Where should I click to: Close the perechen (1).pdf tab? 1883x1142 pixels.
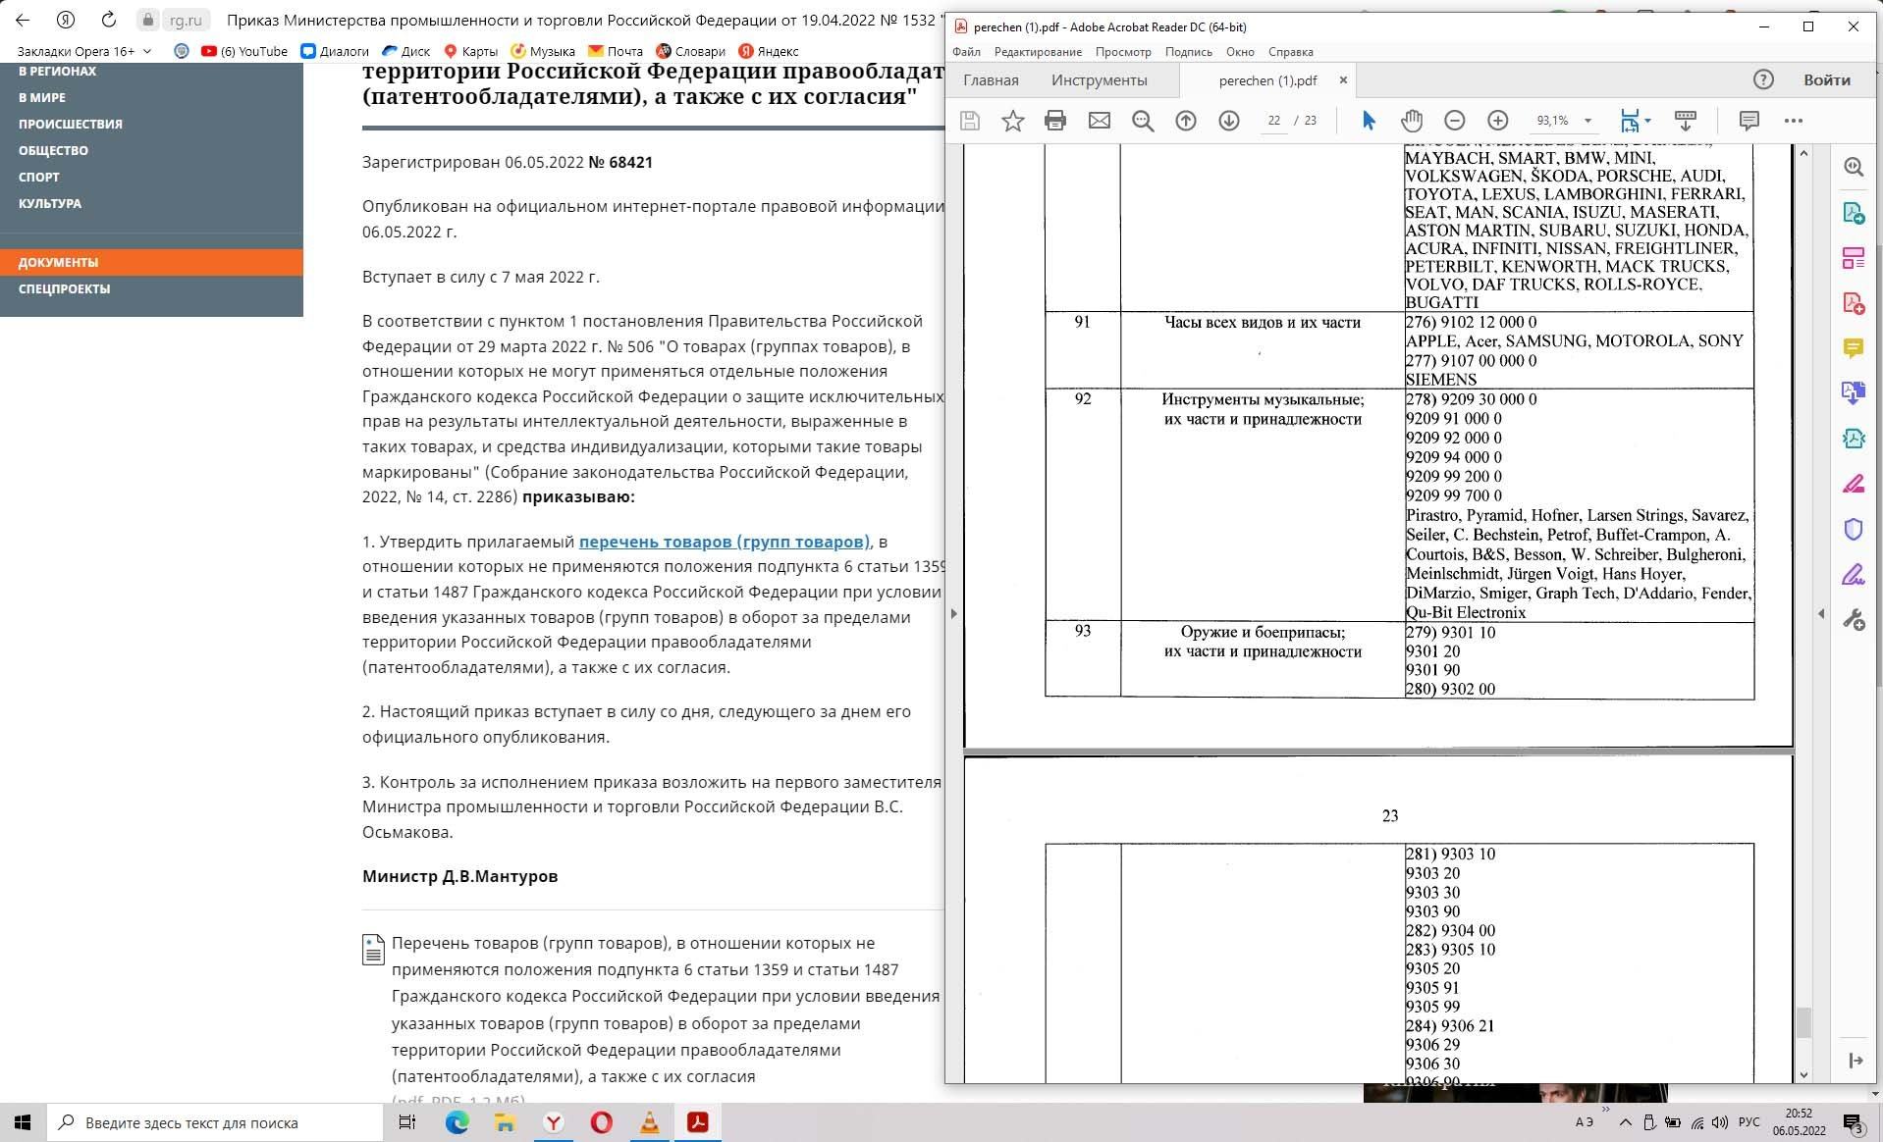[x=1343, y=80]
